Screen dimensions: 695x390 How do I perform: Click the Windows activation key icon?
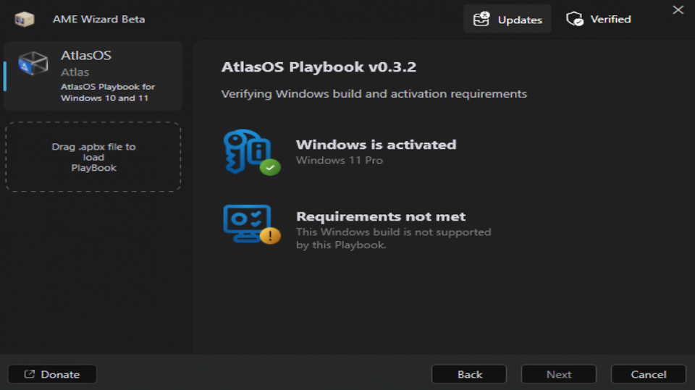click(x=251, y=152)
